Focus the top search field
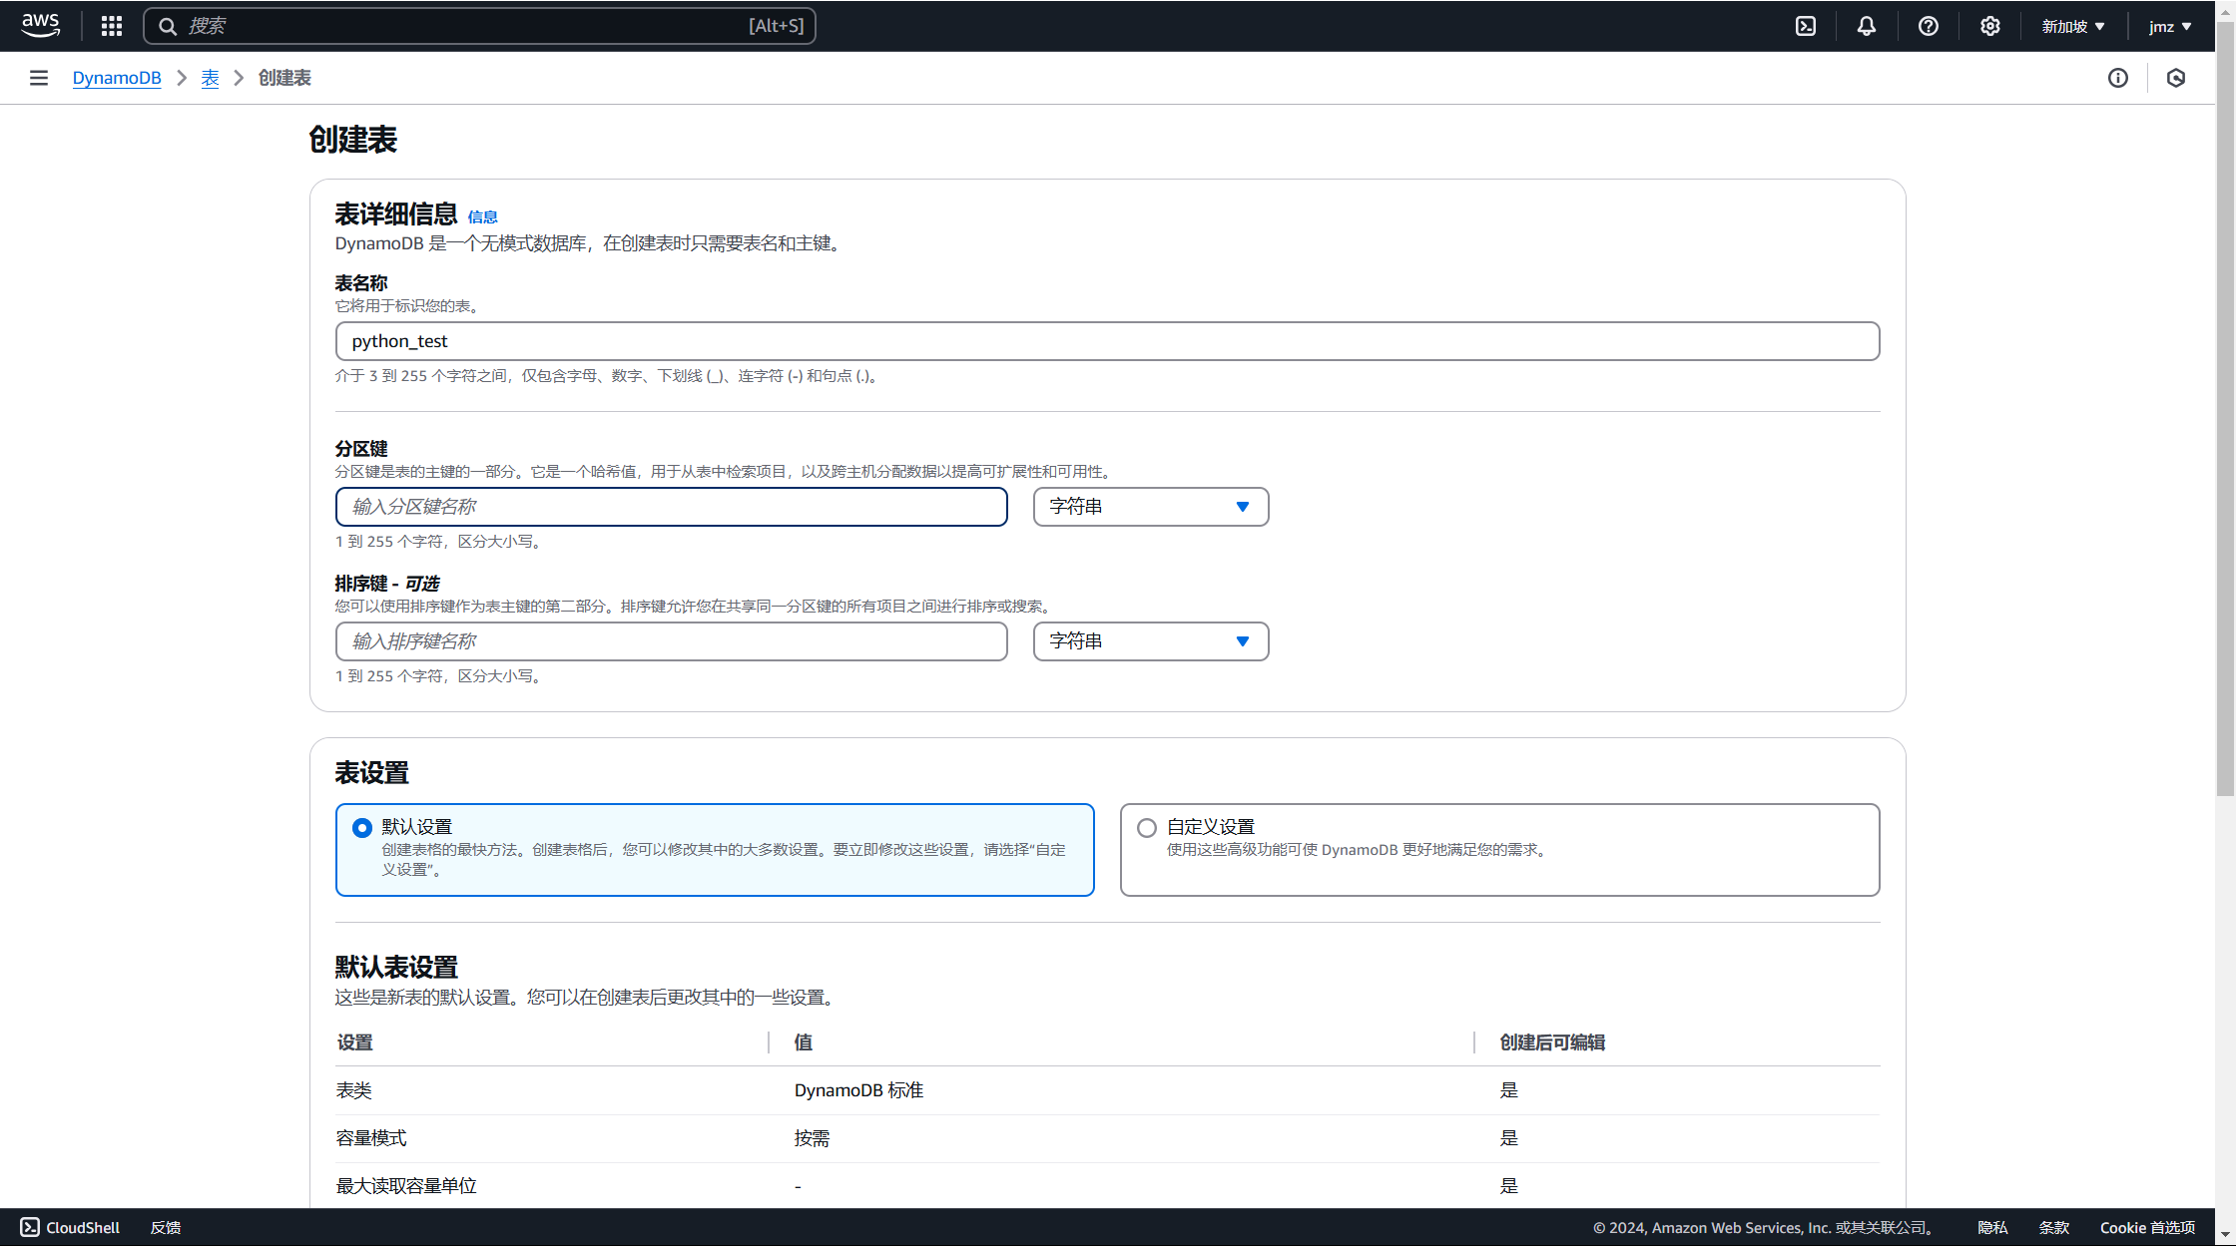This screenshot has width=2236, height=1246. click(x=479, y=26)
